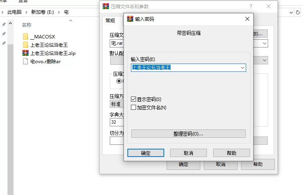This screenshot has width=303, height=195.
Task: Click 此电脑 in the address breadcrumb
Action: click(15, 12)
